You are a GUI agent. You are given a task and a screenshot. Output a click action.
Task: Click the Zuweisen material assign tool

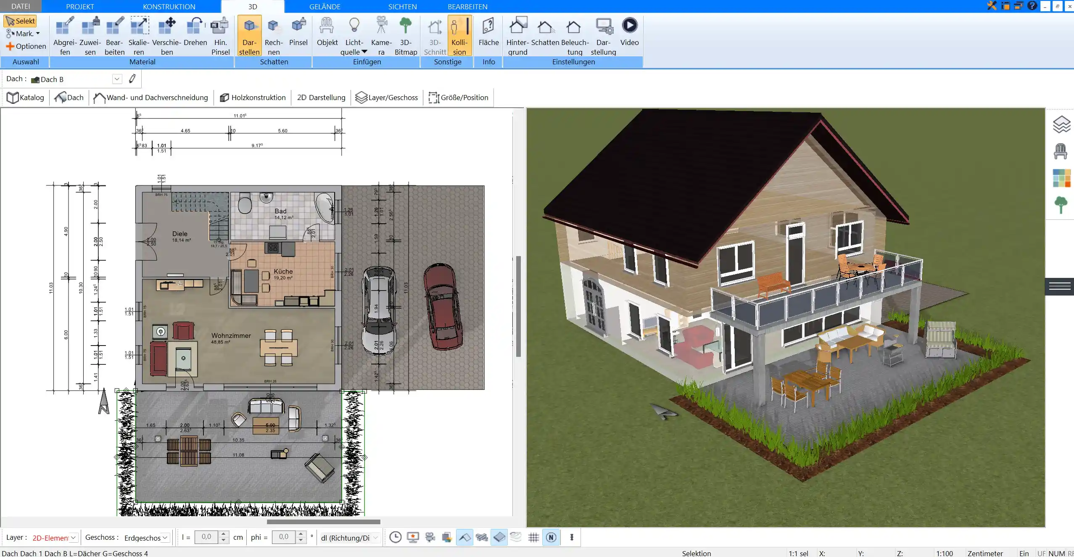[90, 36]
